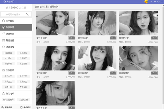The width and height of the screenshot is (164, 109).
Task: Click the 热门活动 section icon
Action: point(4,93)
